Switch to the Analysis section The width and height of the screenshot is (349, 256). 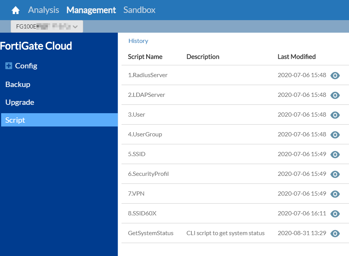point(43,10)
